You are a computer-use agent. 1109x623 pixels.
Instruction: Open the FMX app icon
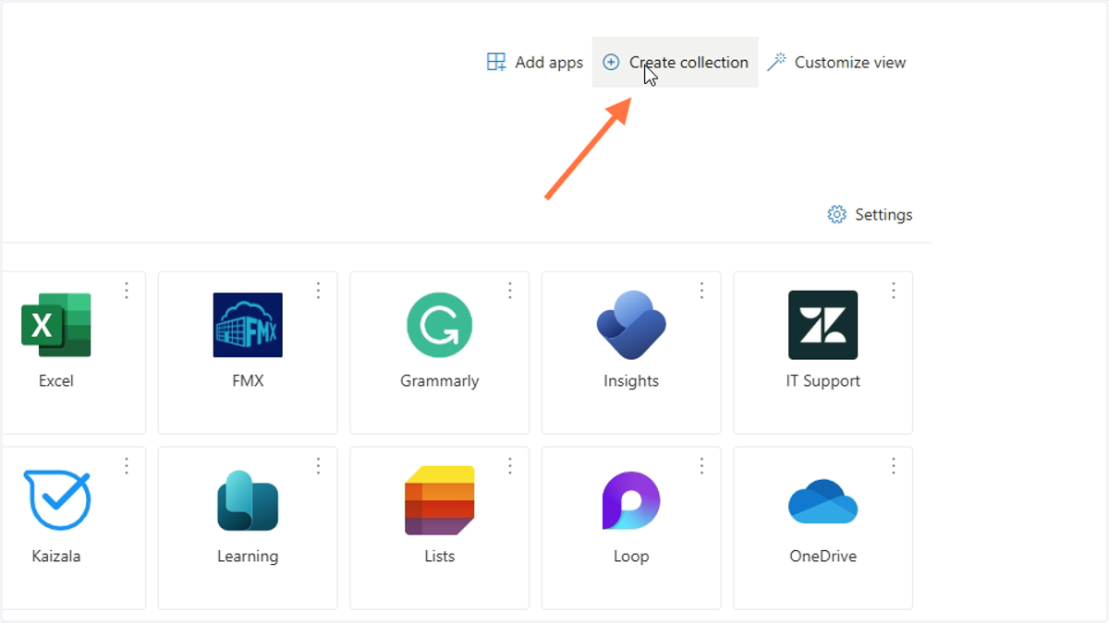coord(248,325)
